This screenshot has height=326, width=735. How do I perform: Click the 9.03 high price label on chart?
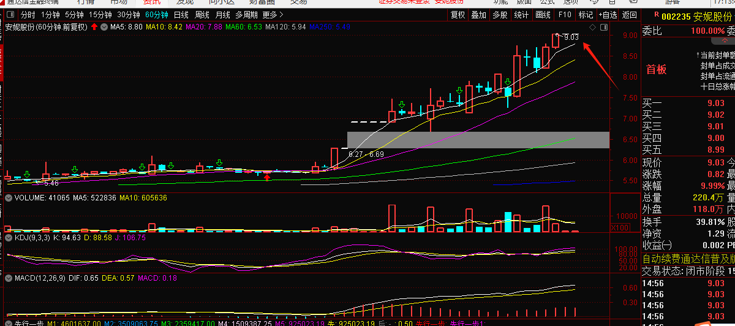click(571, 37)
